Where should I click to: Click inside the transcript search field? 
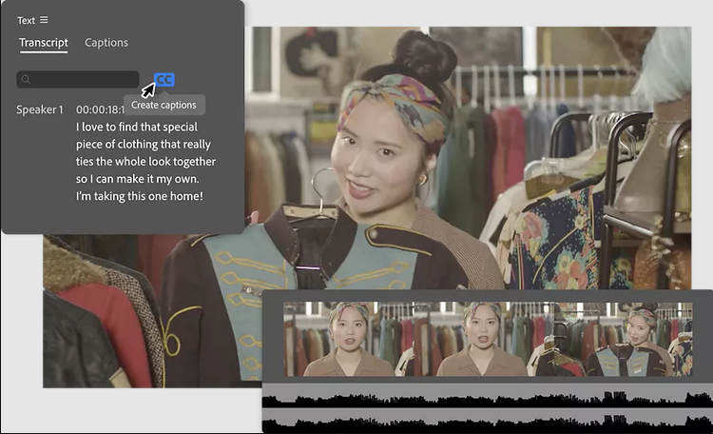pos(84,80)
